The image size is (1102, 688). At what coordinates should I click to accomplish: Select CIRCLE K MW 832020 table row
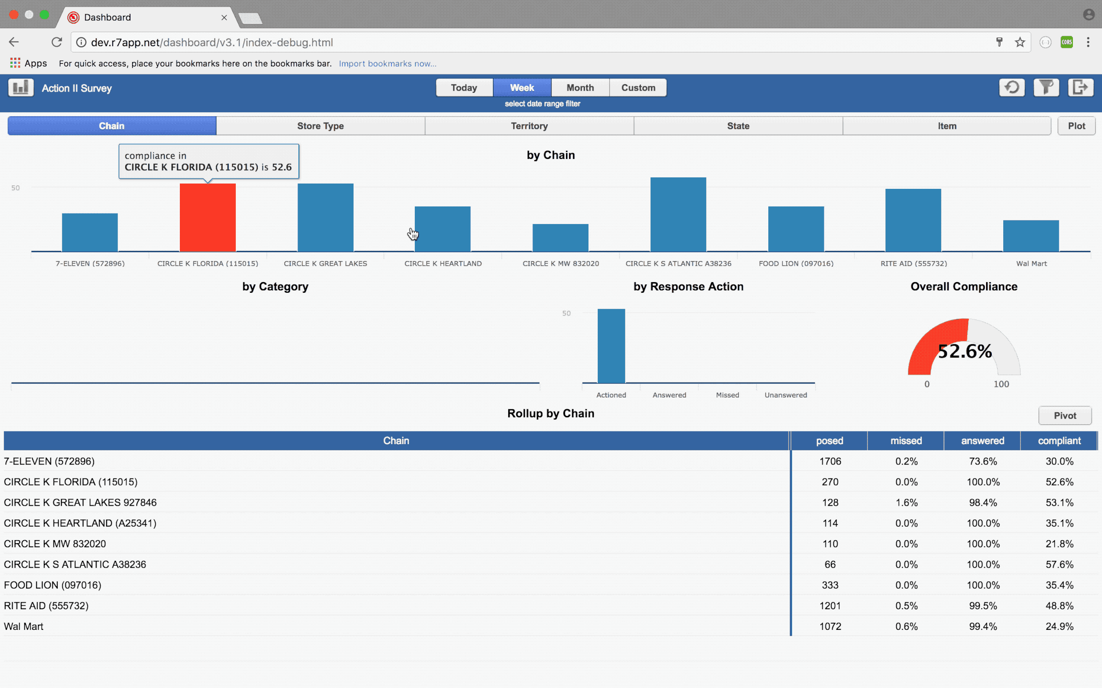point(550,543)
